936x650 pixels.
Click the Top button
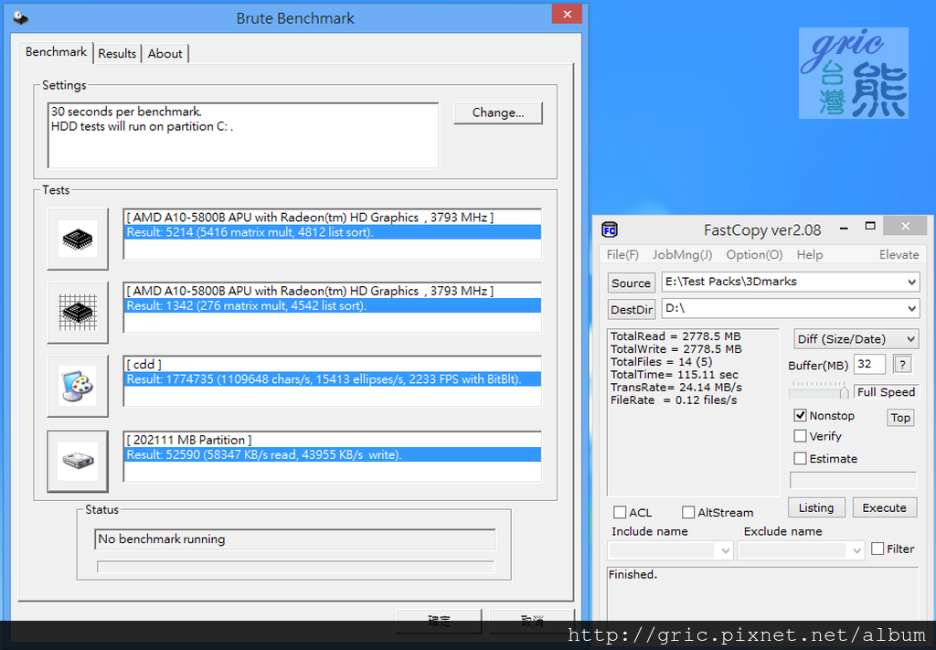pos(900,418)
